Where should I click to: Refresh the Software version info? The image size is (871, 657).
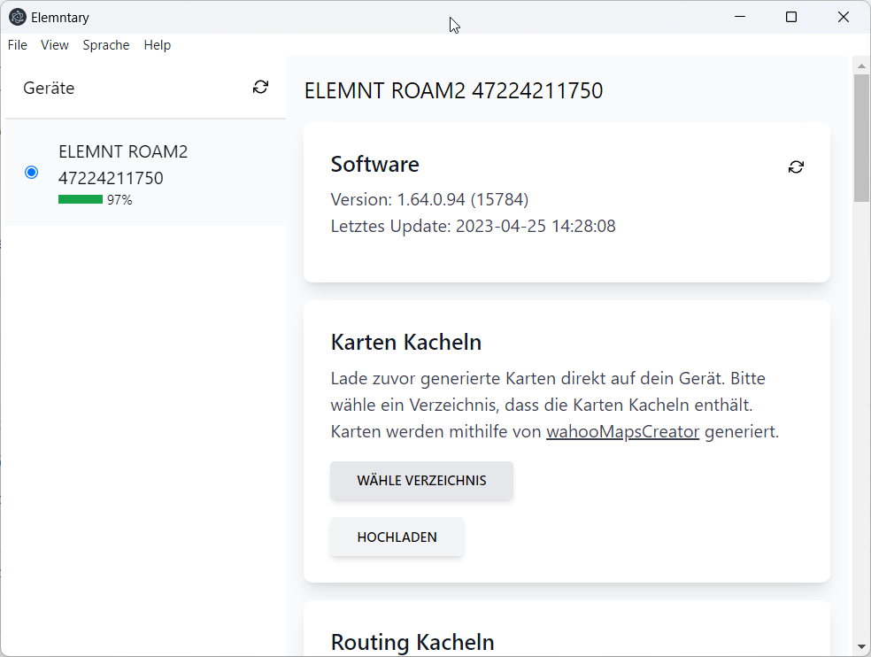796,166
